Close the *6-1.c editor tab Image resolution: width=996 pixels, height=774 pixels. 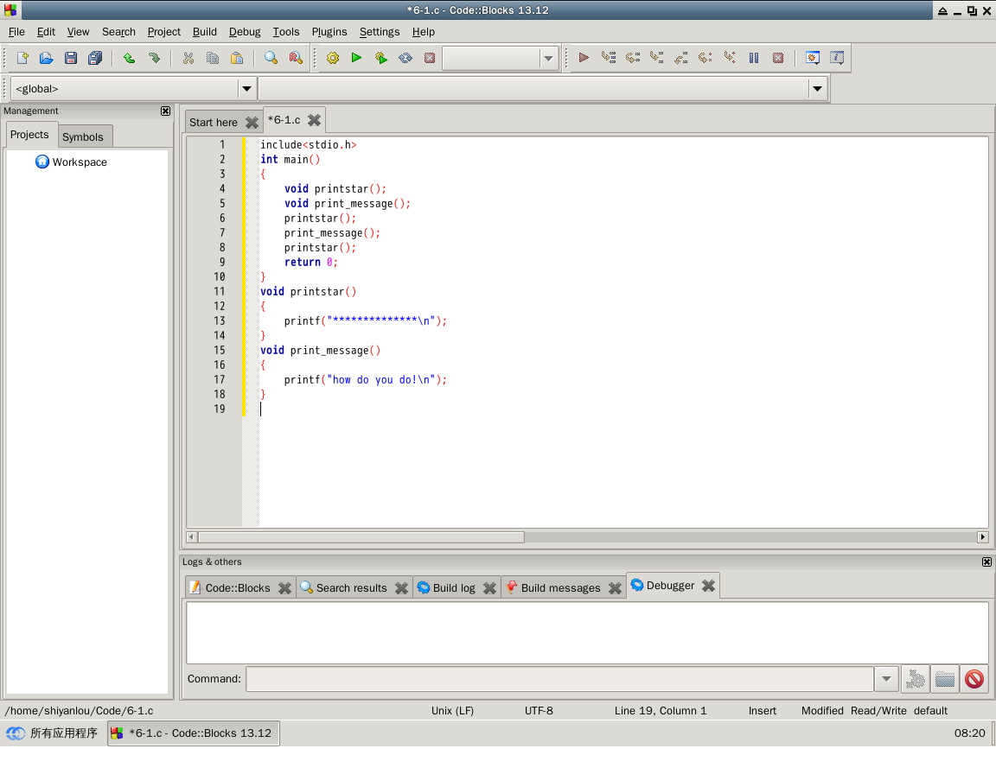point(314,120)
